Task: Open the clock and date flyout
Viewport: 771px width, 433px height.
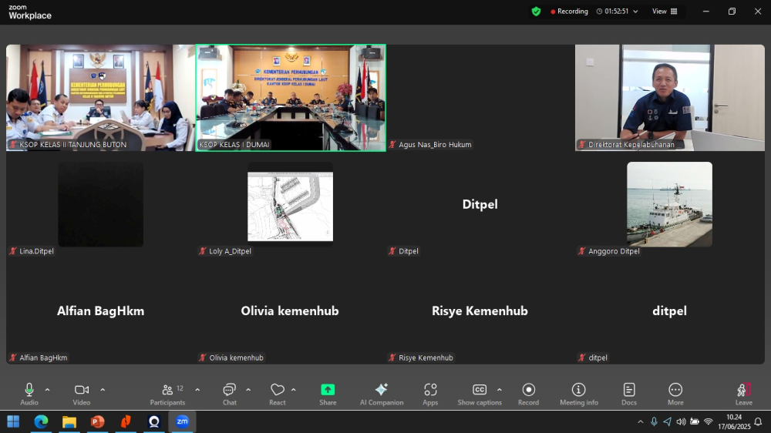Action: tap(734, 421)
